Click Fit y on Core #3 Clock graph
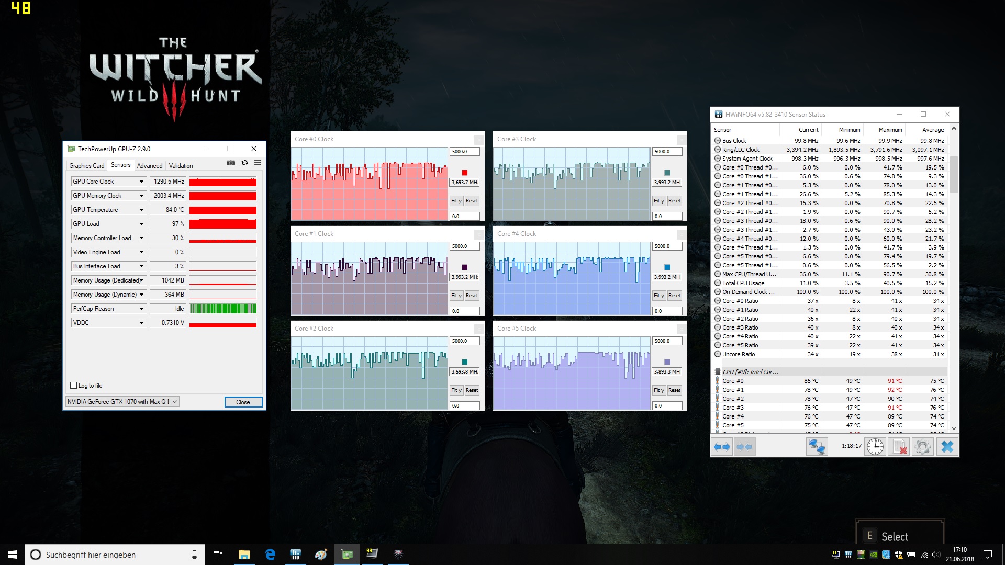The height and width of the screenshot is (565, 1005). click(x=658, y=201)
